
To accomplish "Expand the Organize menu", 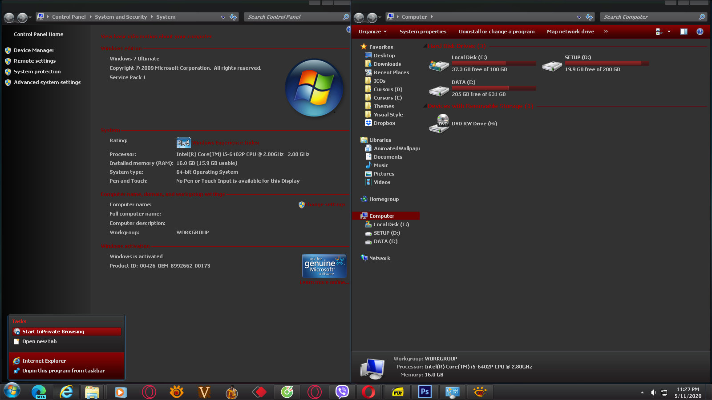I will point(373,32).
